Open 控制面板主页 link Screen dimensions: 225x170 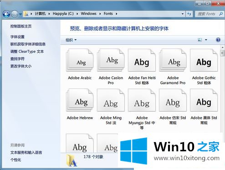click(x=21, y=26)
